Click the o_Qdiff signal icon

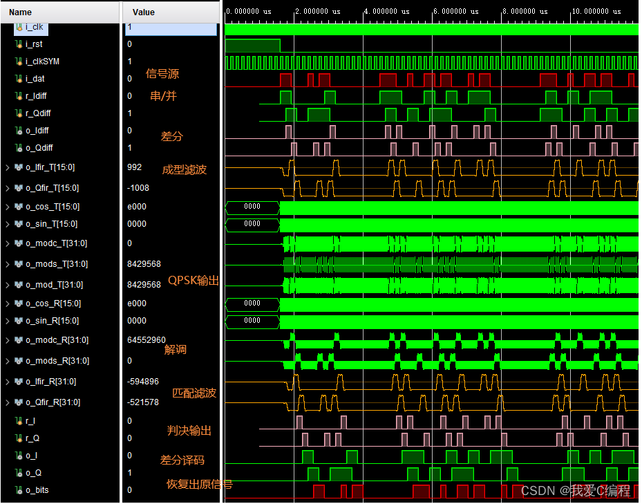click(19, 148)
